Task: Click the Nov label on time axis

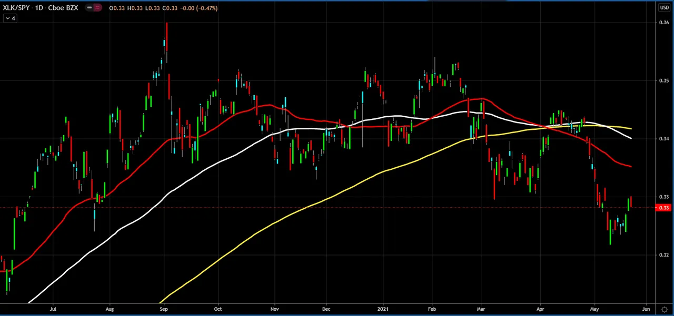Action: 274,309
